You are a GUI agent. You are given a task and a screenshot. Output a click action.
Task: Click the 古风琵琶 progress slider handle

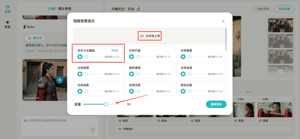(x=86, y=74)
